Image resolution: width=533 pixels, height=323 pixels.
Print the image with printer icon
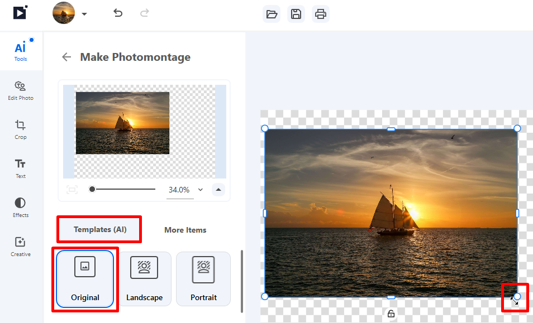(321, 14)
